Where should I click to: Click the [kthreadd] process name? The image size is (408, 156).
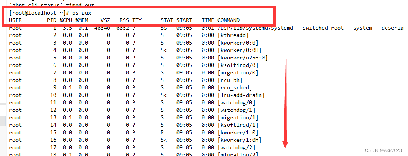(233, 35)
